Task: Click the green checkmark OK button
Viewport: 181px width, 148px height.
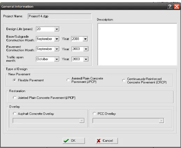Action: [74, 141]
